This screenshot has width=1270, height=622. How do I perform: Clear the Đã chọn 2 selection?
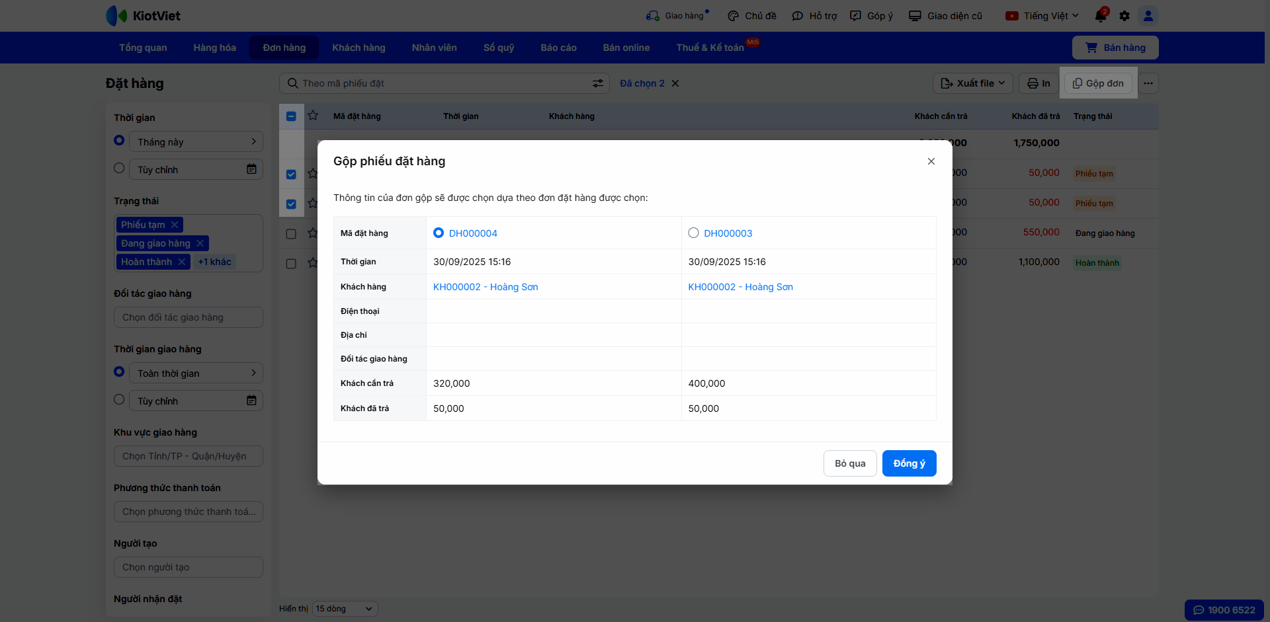tap(675, 83)
